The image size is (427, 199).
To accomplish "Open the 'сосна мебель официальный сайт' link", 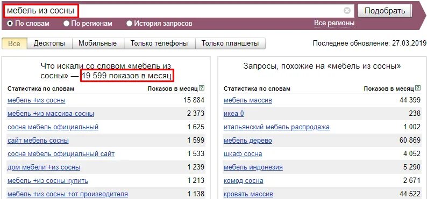I will coord(61,154).
